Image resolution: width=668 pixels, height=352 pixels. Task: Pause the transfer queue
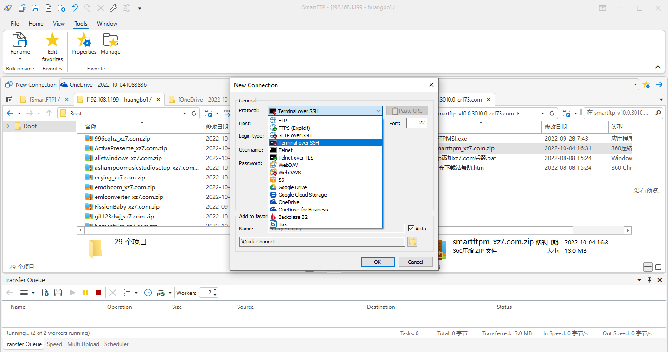(x=85, y=293)
